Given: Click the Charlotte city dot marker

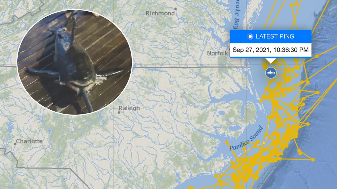Looking at the screenshot, I should (15, 144).
